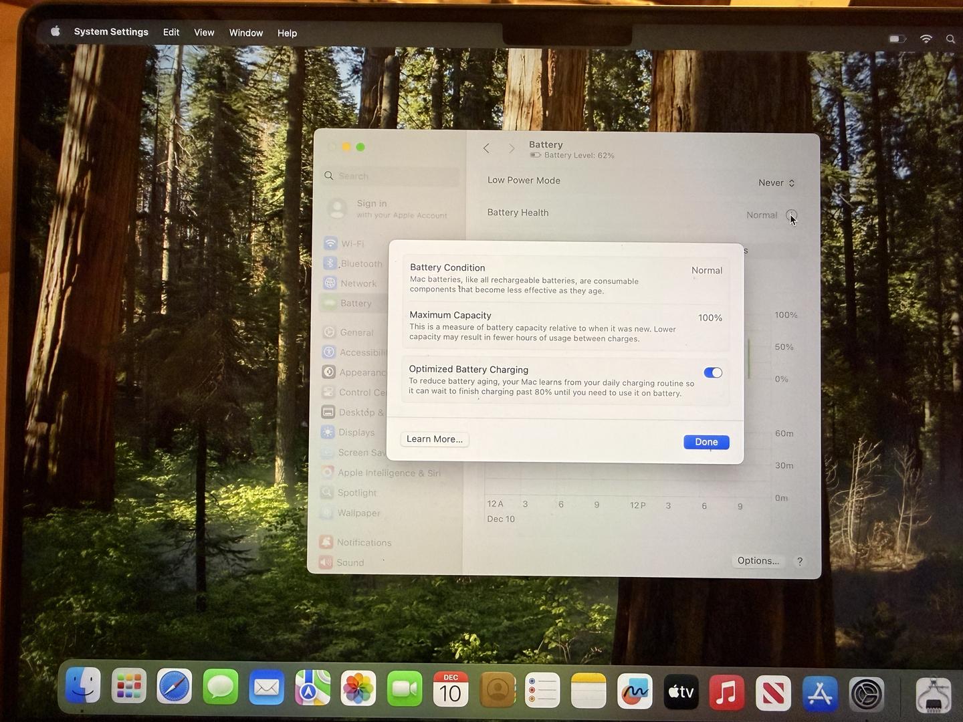Launch the Music app from the Dock
963x722 pixels.
coord(727,693)
